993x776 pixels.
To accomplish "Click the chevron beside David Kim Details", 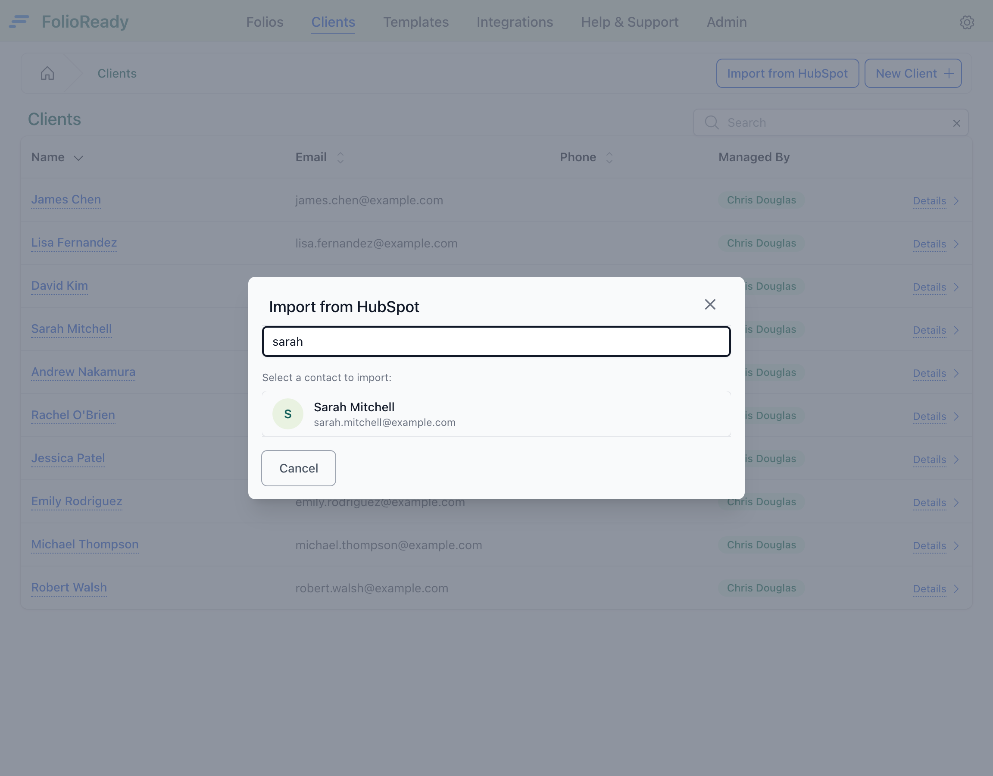I will coord(956,287).
